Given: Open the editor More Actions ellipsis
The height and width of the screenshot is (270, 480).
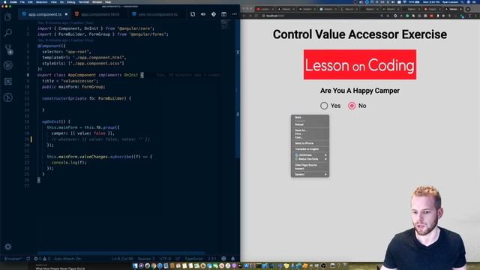Looking at the screenshot, I should coord(234,14).
